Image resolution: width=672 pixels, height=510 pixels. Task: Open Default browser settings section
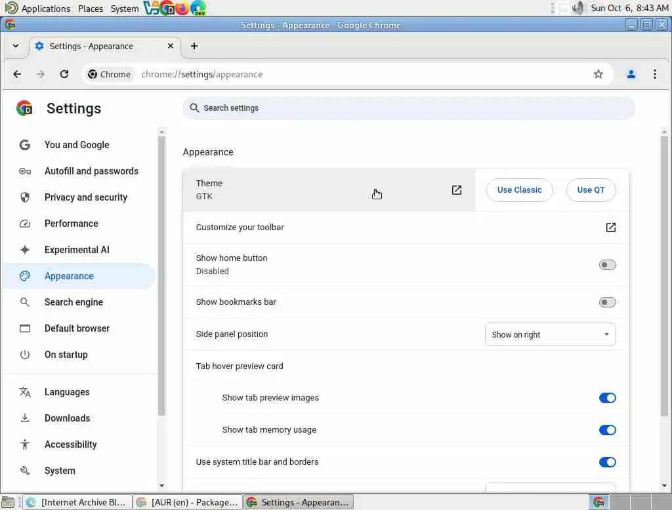point(79,328)
